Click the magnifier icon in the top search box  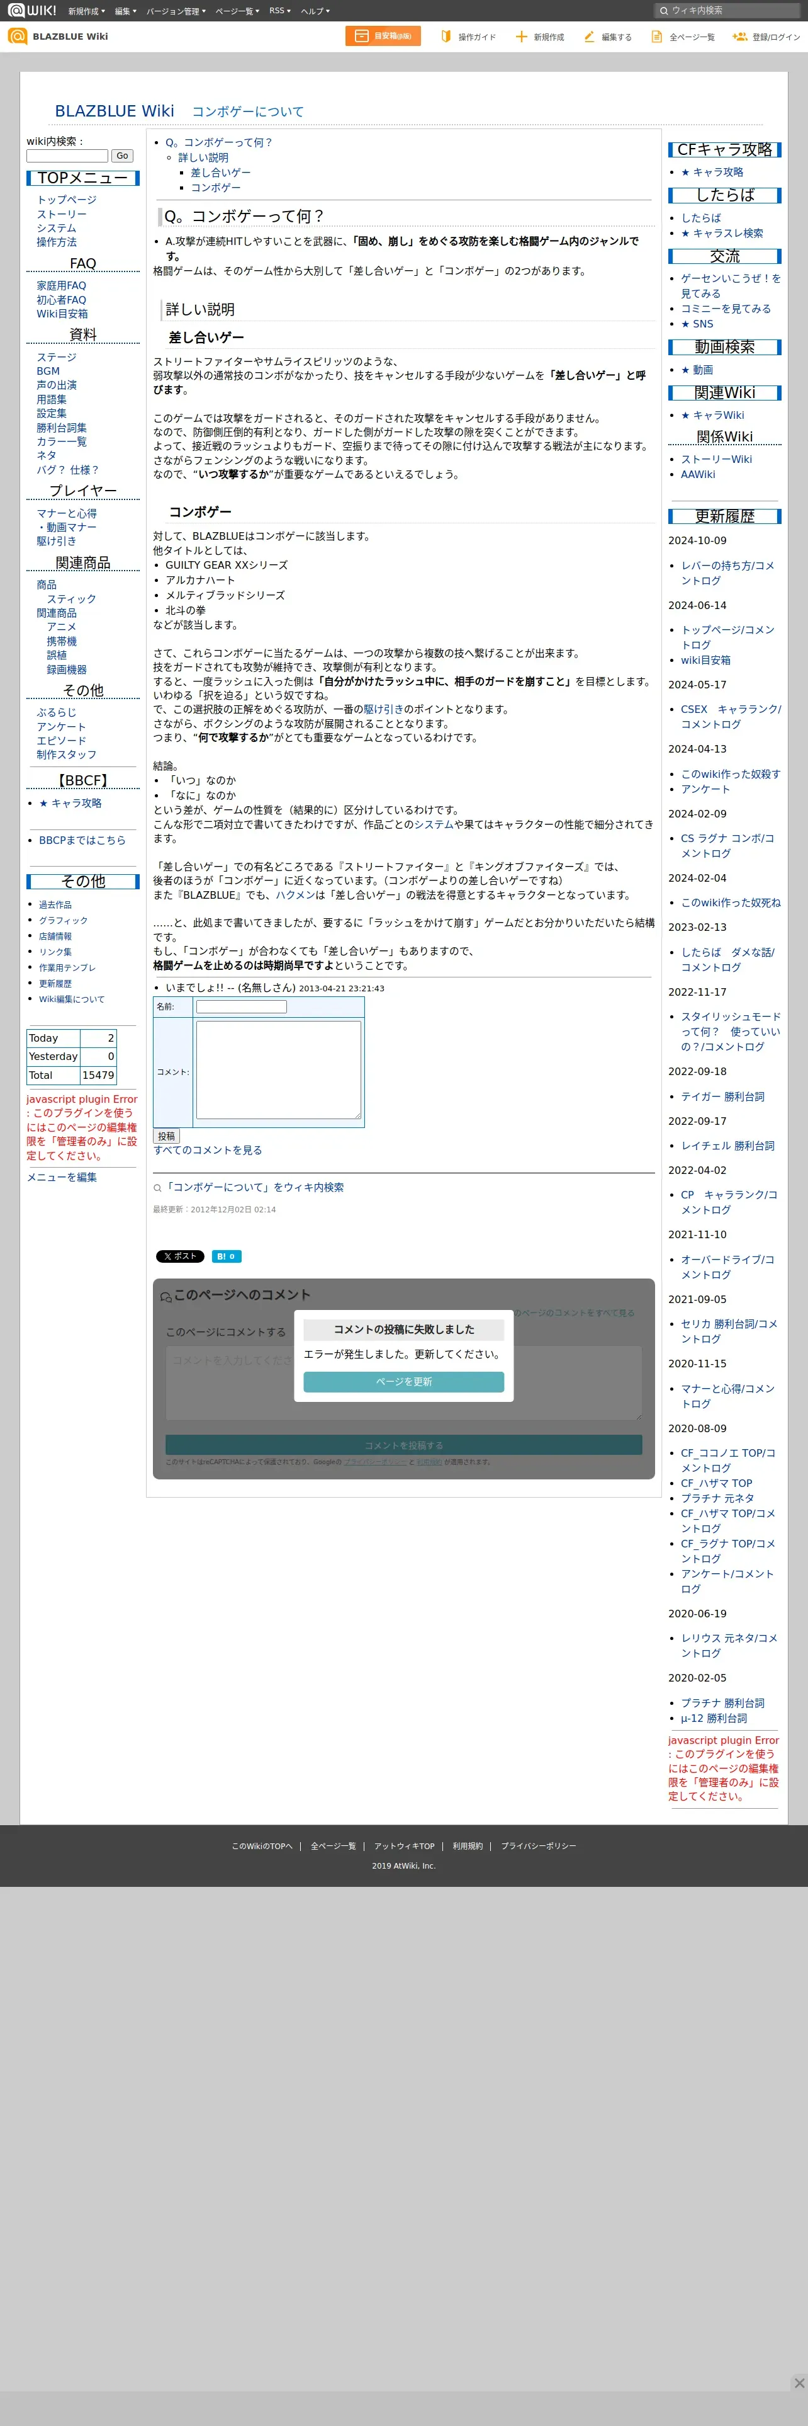(x=664, y=11)
